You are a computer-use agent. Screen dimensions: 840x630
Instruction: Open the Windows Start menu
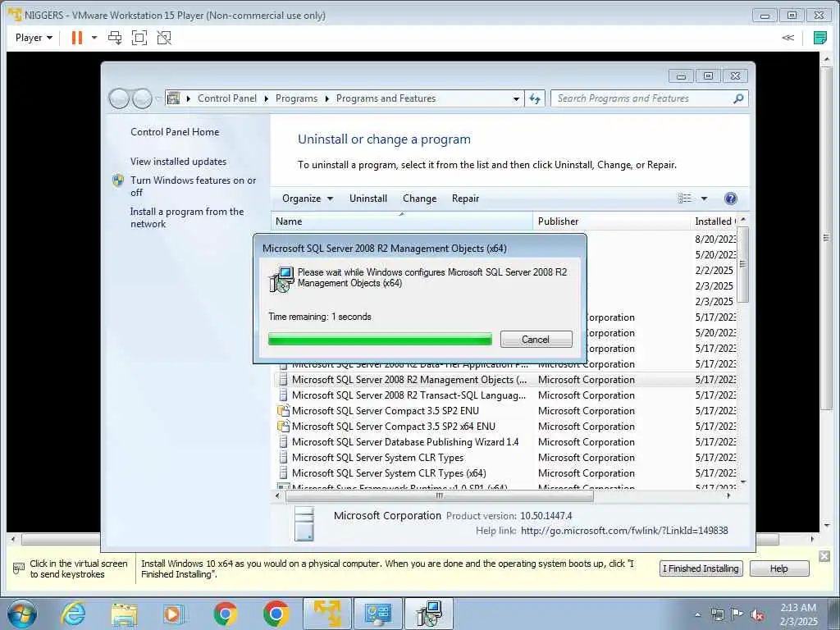21,614
